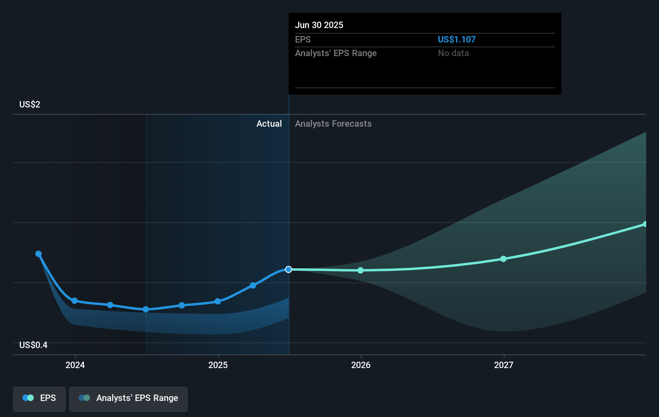The width and height of the screenshot is (659, 417).
Task: Select the highlighted Jun 30 2025 data point
Action: pos(288,269)
